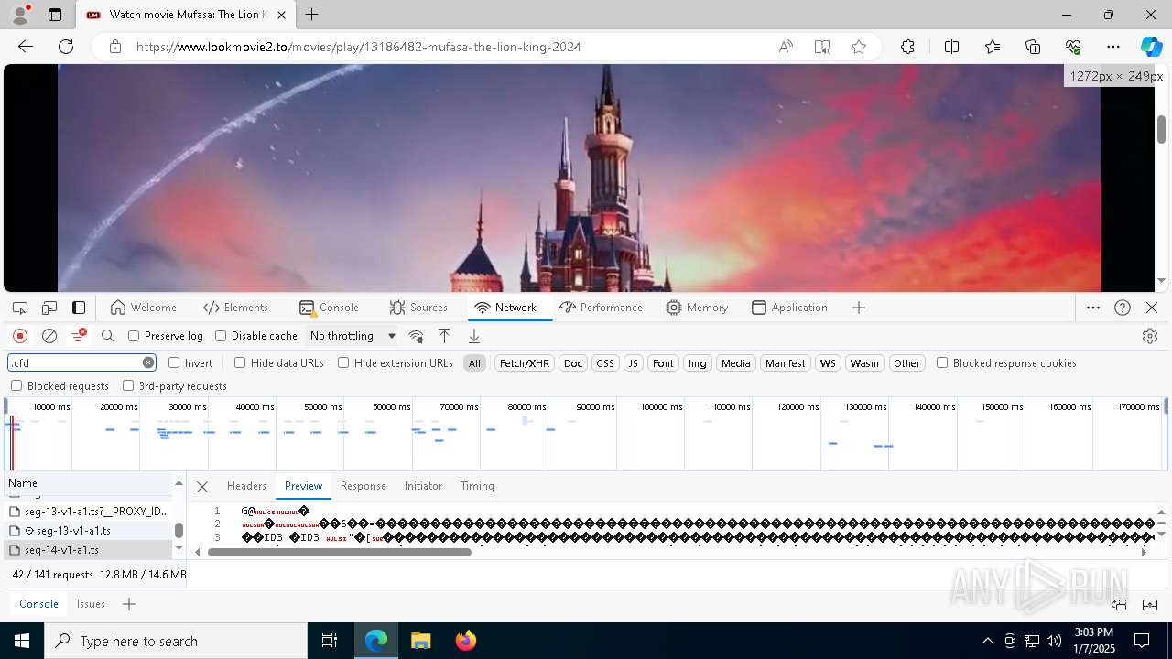The image size is (1172, 659).
Task: Open network Search magnifier icon
Action: coord(108,336)
